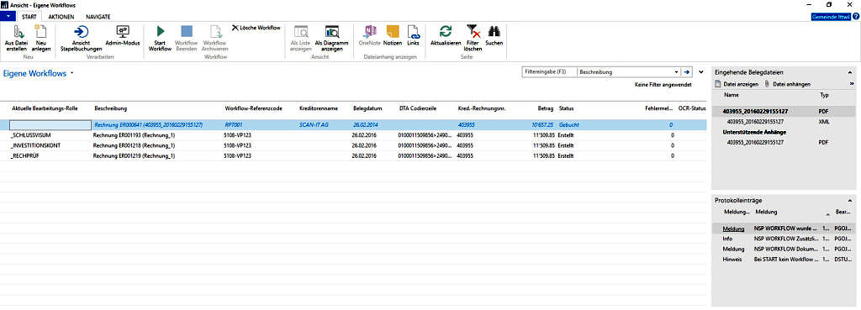Select Lösche Workflow in the ribbon
This screenshot has height=310, width=861.
click(x=256, y=28)
